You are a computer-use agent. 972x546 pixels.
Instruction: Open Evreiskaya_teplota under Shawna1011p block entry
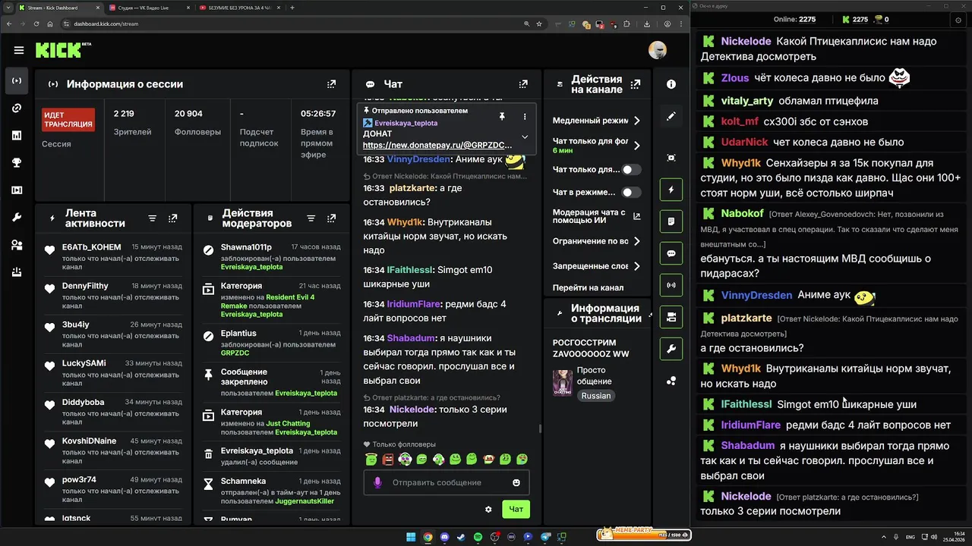point(251,267)
